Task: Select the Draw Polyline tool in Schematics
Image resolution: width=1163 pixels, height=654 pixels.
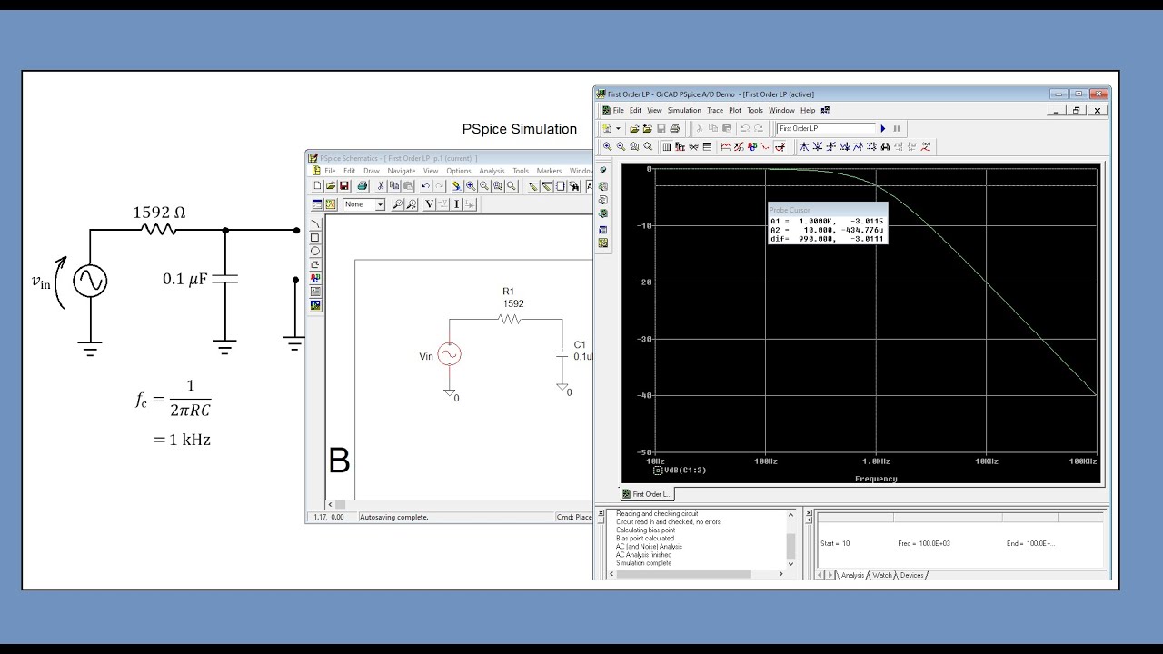Action: (315, 264)
